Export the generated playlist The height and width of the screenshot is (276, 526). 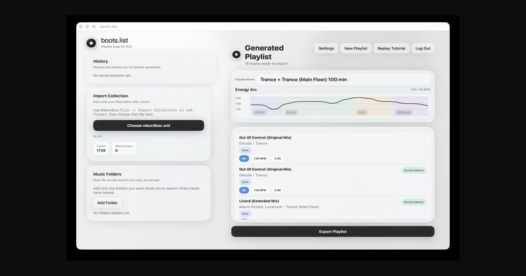(333, 231)
